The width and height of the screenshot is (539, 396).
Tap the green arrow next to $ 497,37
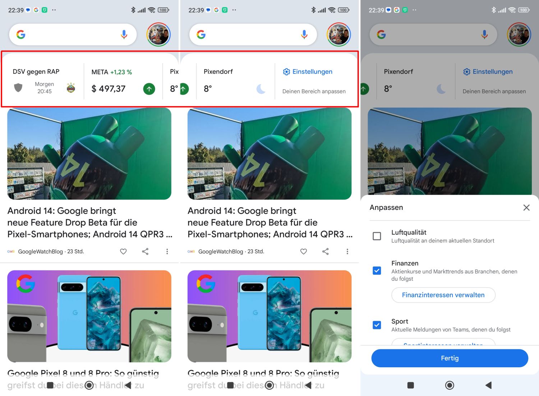point(149,89)
